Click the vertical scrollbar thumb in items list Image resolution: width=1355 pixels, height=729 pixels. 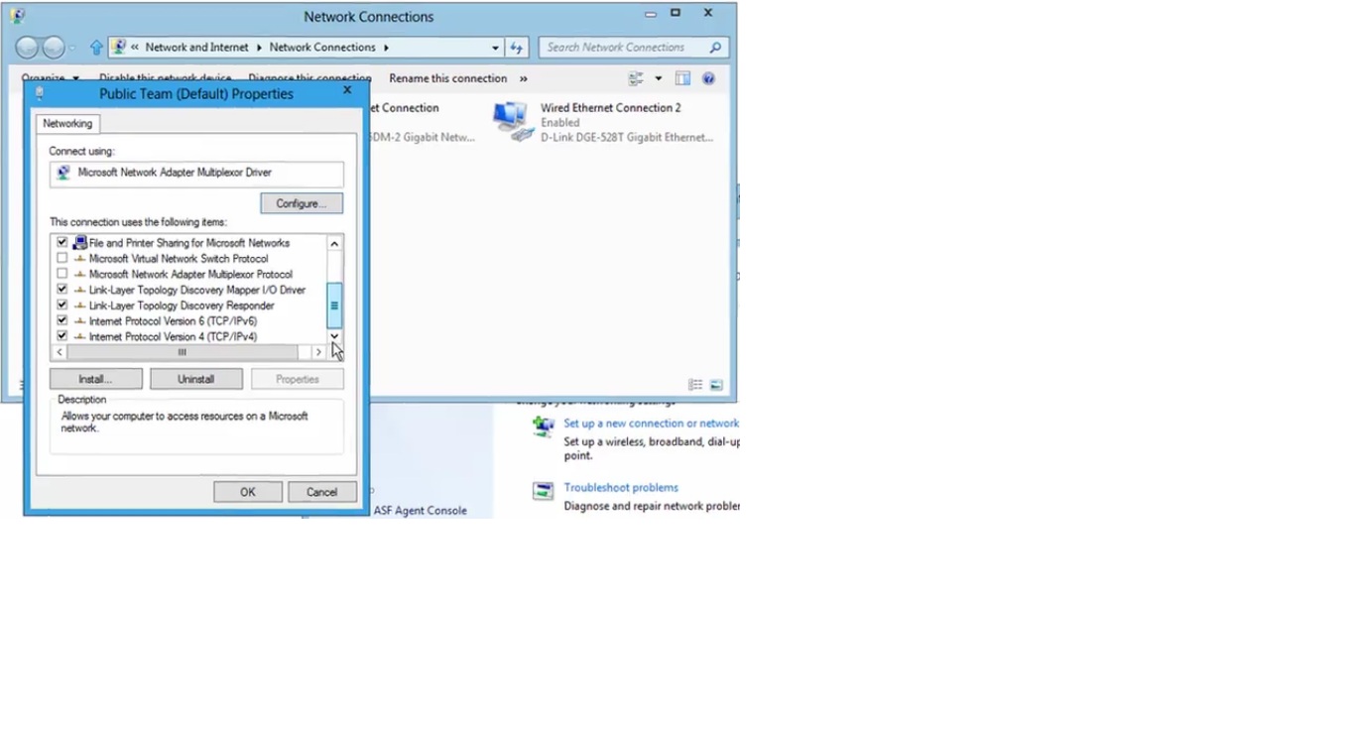(334, 305)
